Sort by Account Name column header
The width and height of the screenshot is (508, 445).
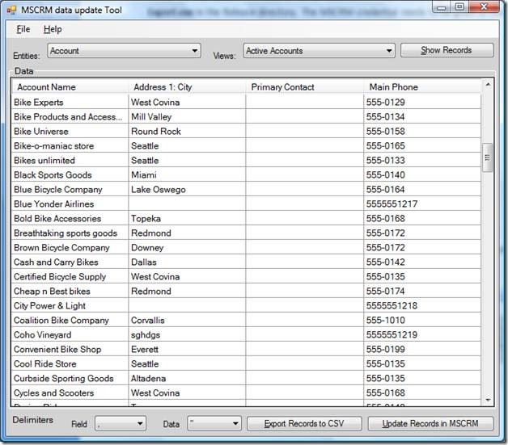tap(70, 87)
